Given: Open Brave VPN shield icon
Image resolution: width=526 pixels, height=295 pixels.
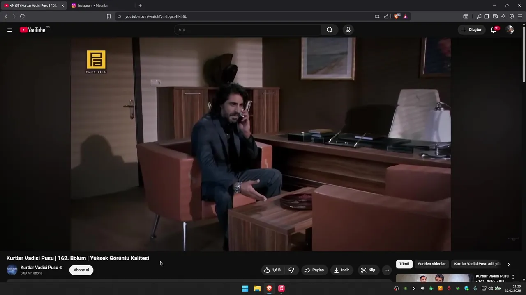Looking at the screenshot, I should 512,16.
